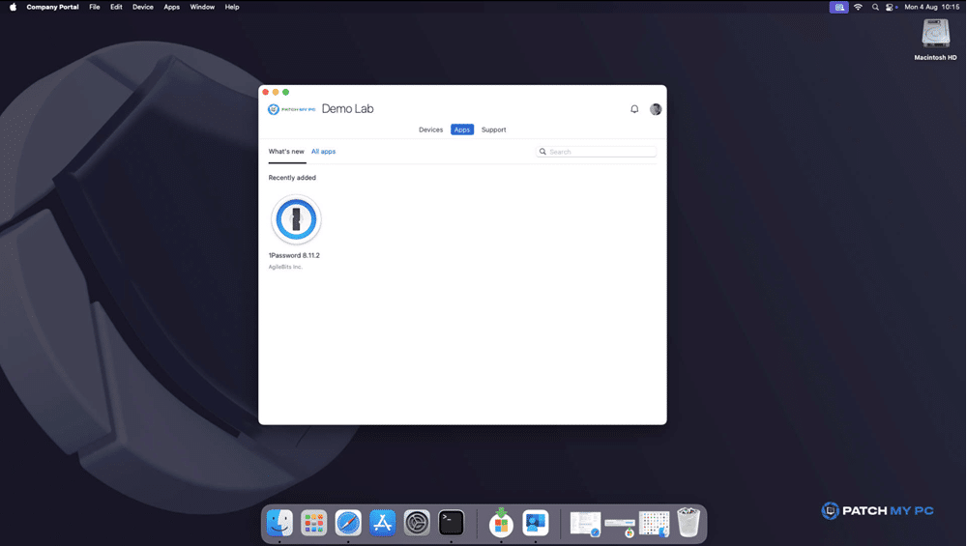The image size is (967, 546).
Task: Click the AgileBits Inc. publisher text
Action: (x=285, y=267)
